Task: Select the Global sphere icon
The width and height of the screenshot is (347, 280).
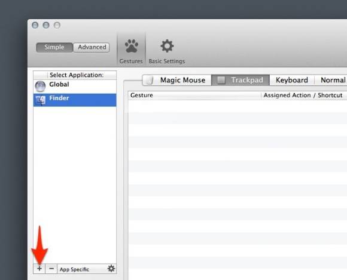Action: click(40, 86)
